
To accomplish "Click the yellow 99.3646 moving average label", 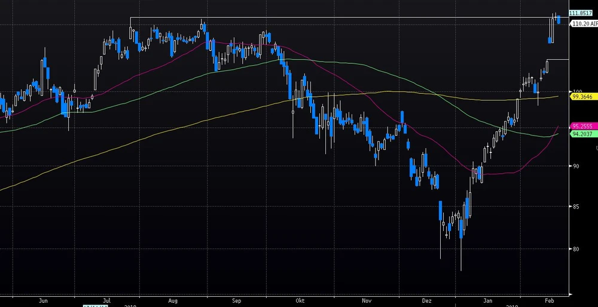I will tap(582, 96).
